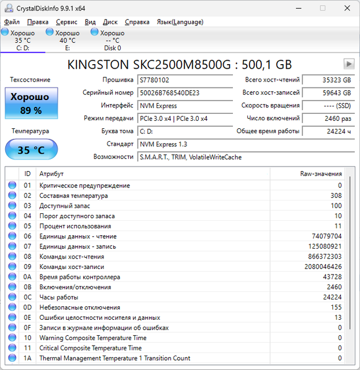Viewport: 360px width, 370px height.
Task: Click the features field S.M.A.R.T., TRIM
Action: [246, 157]
